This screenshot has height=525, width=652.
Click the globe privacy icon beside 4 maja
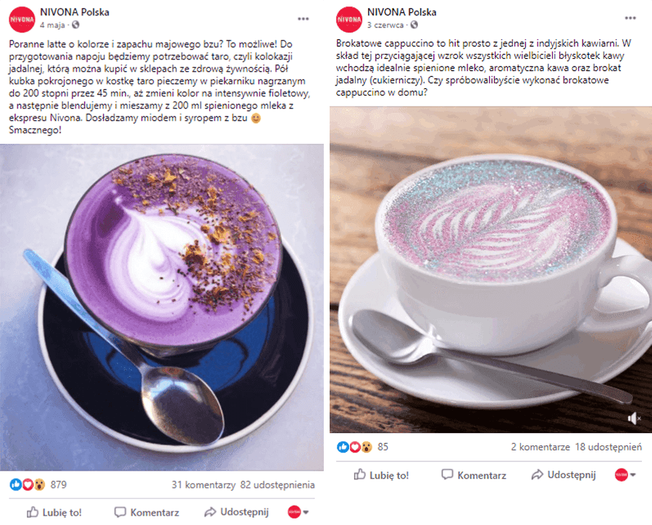pyautogui.click(x=75, y=25)
